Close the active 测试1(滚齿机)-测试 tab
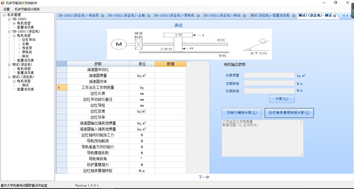The height and width of the screenshot is (189, 354). pyautogui.click(x=335, y=16)
